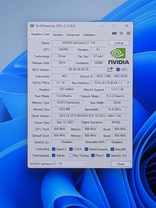This screenshot has height=208, width=156.
Task: Click the Device ID value 10DE 128B - 1462 8C93
Action: (x=111, y=76)
